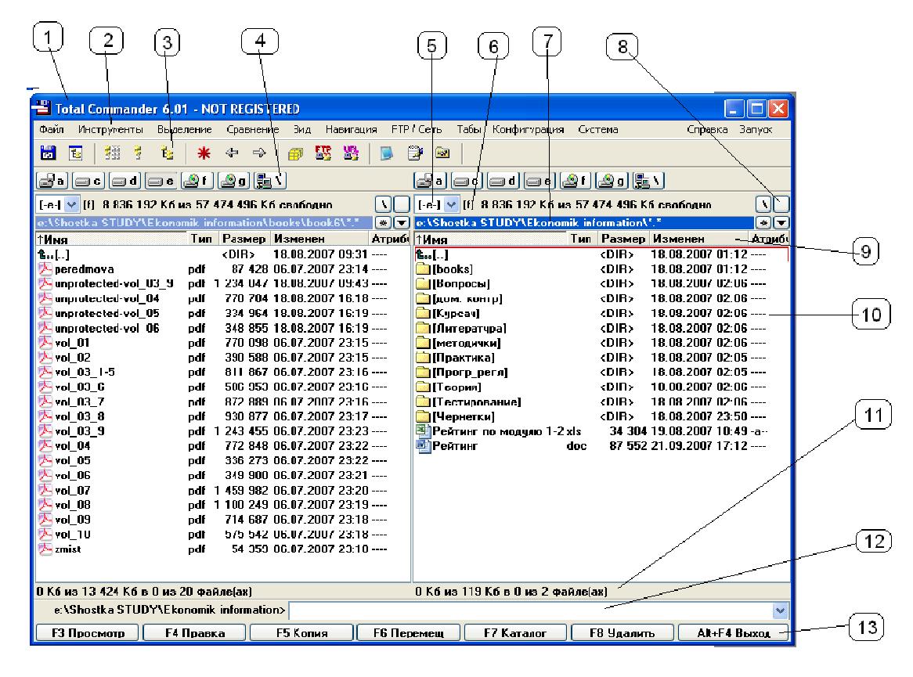The image size is (913, 677).
Task: Sort left panel by Размер column header
Action: [244, 239]
